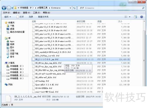
Task: Open the recent locations dropdown arrow
Action: (x=12, y=8)
